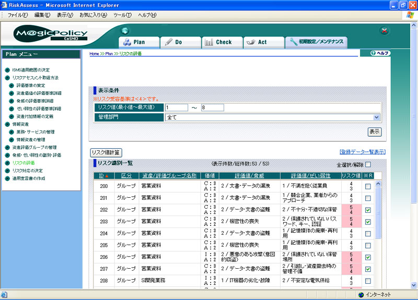
Task: Open 業務・サービスの管理 in Plan menu
Action: point(36,132)
